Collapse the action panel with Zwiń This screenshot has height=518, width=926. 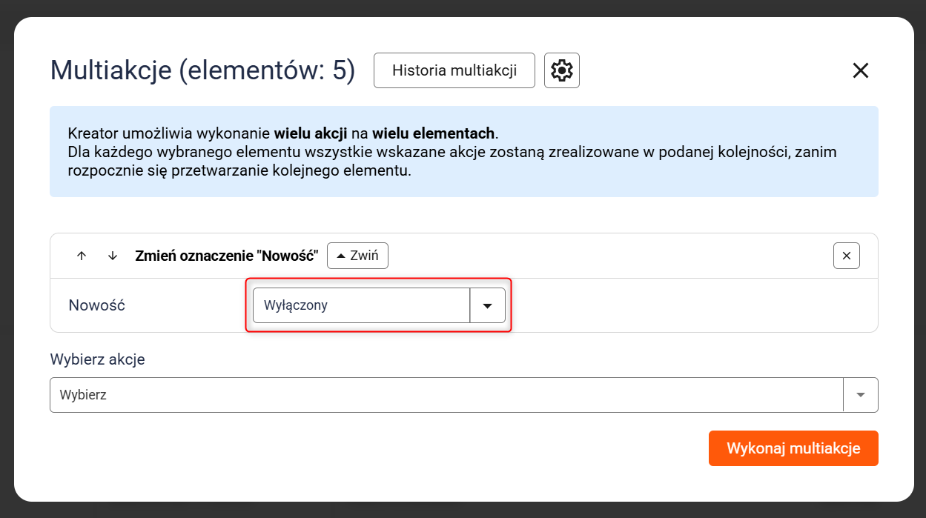[357, 256]
